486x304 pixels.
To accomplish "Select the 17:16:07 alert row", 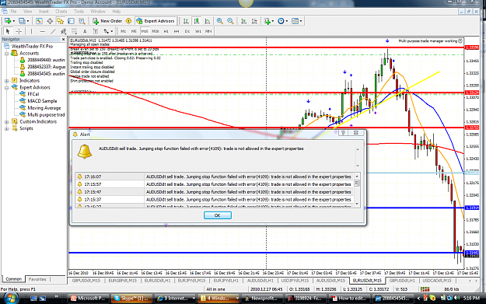I will (215, 176).
